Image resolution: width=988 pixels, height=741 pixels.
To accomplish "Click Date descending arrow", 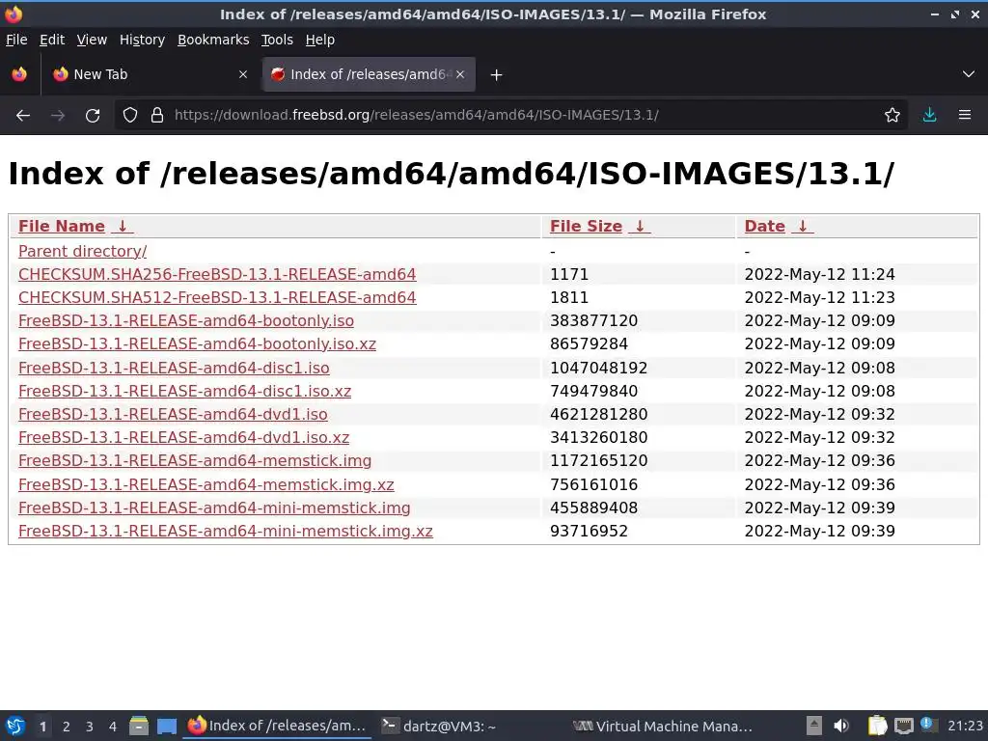I will tap(802, 226).
